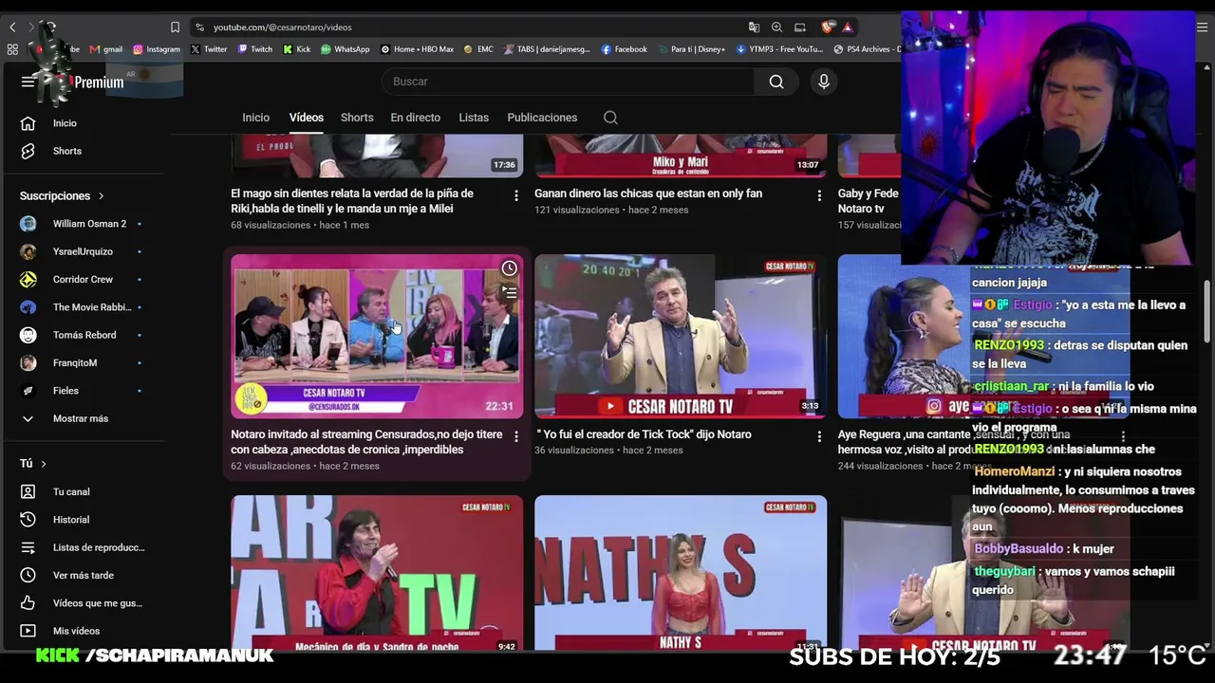Switch to the channel Shorts tab
The height and width of the screenshot is (683, 1215).
point(357,118)
